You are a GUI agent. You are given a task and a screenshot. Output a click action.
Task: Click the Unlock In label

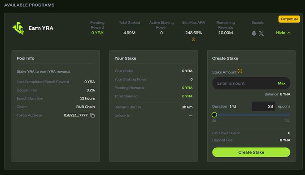pyautogui.click(x=122, y=116)
